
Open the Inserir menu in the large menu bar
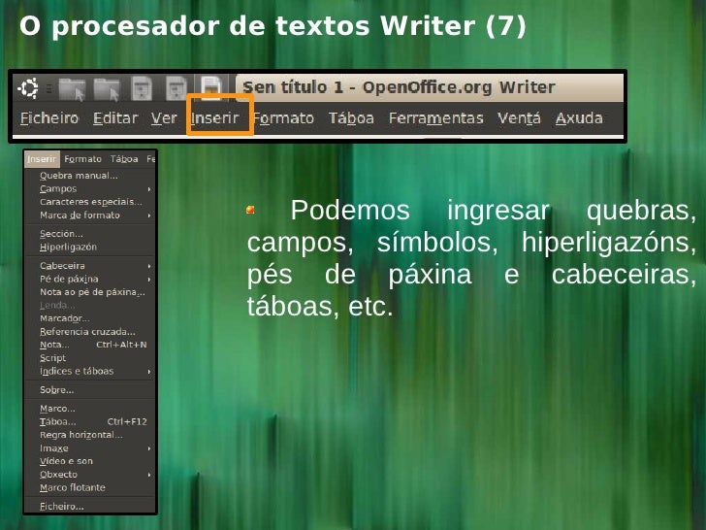(x=214, y=118)
